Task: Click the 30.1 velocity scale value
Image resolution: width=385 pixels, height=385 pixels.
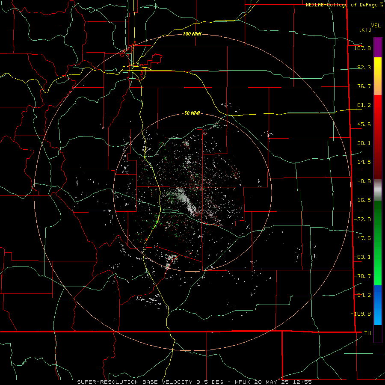Action: (x=364, y=143)
